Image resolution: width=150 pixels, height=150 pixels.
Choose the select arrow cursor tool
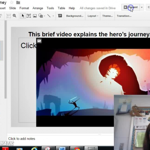(23, 16)
